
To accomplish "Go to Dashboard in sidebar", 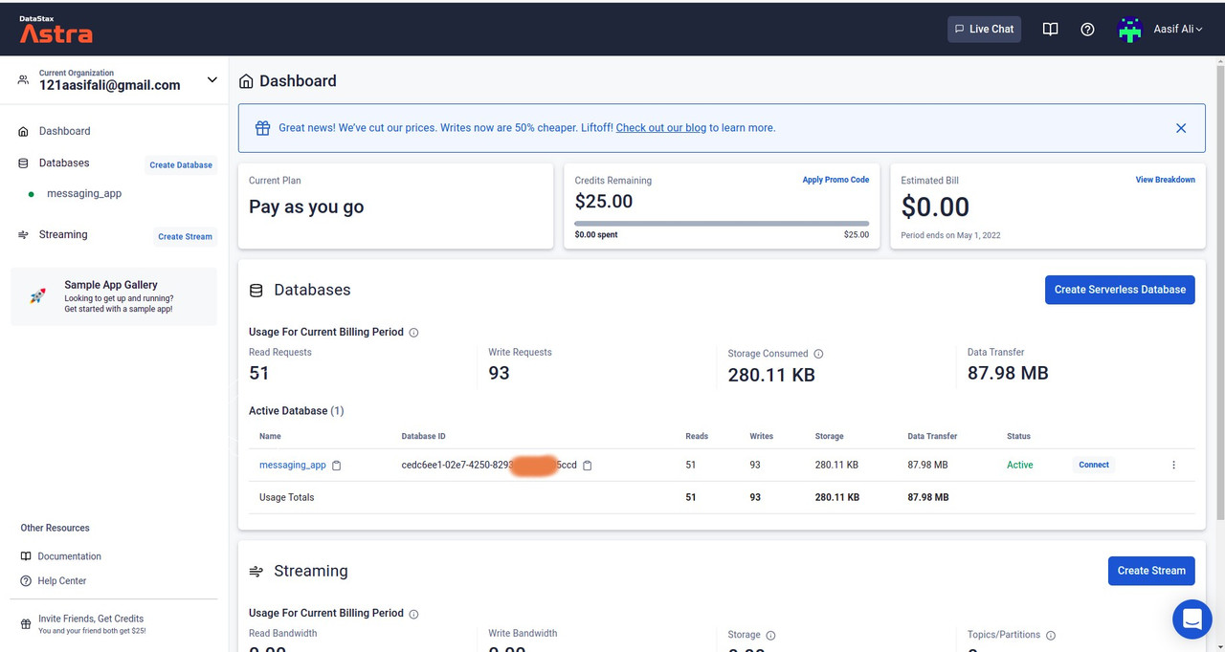I will pyautogui.click(x=64, y=131).
